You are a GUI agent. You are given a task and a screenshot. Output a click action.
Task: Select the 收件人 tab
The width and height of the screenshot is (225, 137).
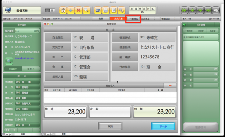[31, 69]
